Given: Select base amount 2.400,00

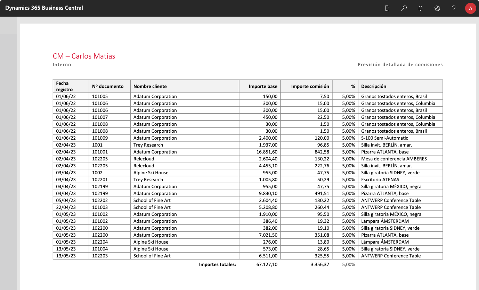Looking at the screenshot, I should (x=268, y=138).
